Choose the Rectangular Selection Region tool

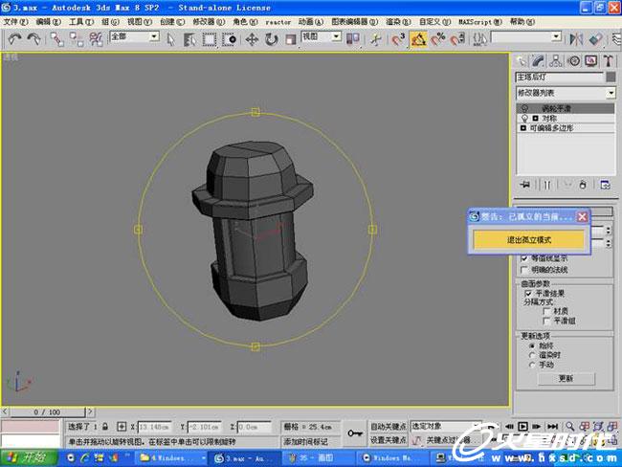pyautogui.click(x=209, y=39)
